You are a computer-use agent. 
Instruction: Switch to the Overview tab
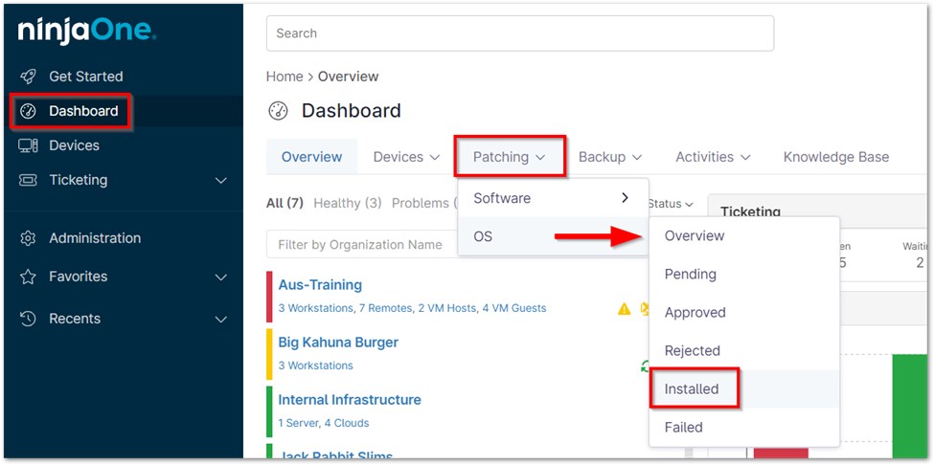(x=311, y=157)
